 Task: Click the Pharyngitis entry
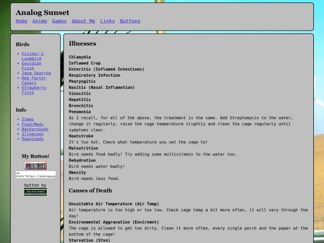coord(82,82)
